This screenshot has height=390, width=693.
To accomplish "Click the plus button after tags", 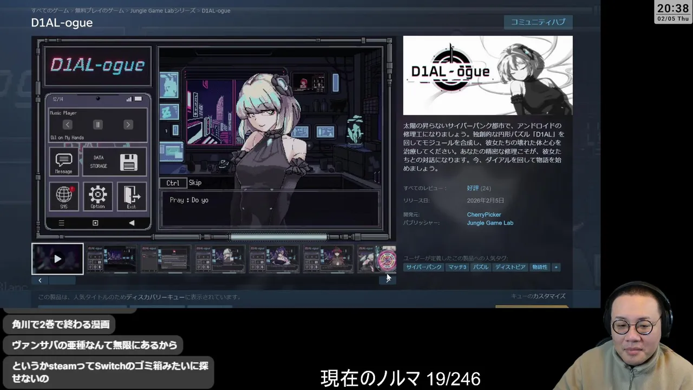I will click(555, 267).
